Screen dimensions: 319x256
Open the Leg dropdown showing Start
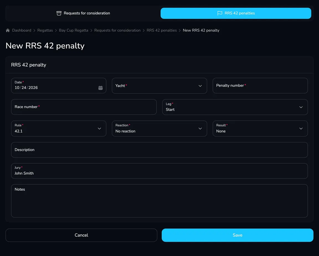coord(235,107)
